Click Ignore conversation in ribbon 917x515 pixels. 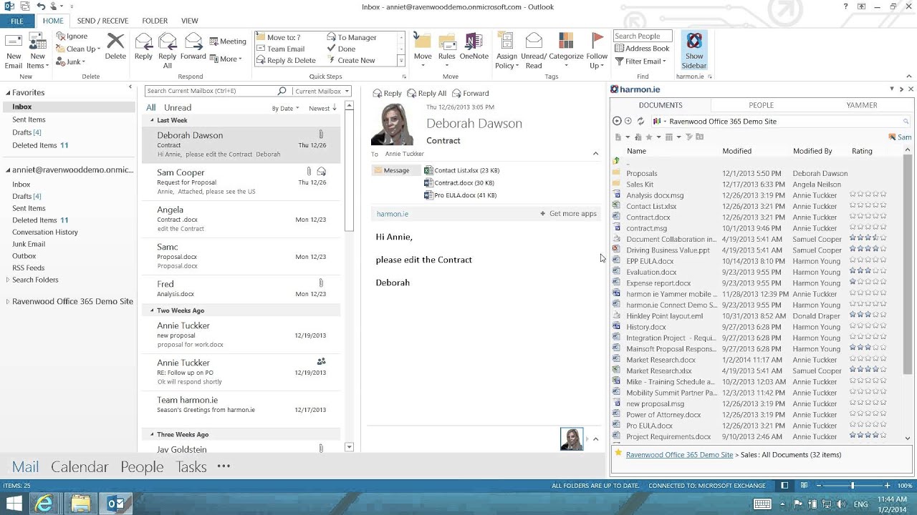coord(72,36)
